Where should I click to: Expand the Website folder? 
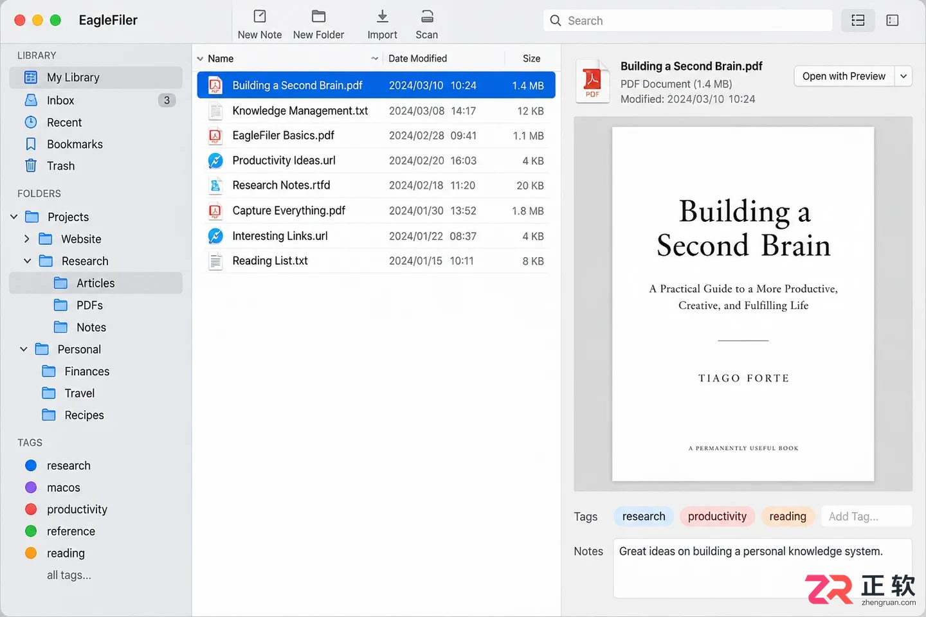coord(26,239)
